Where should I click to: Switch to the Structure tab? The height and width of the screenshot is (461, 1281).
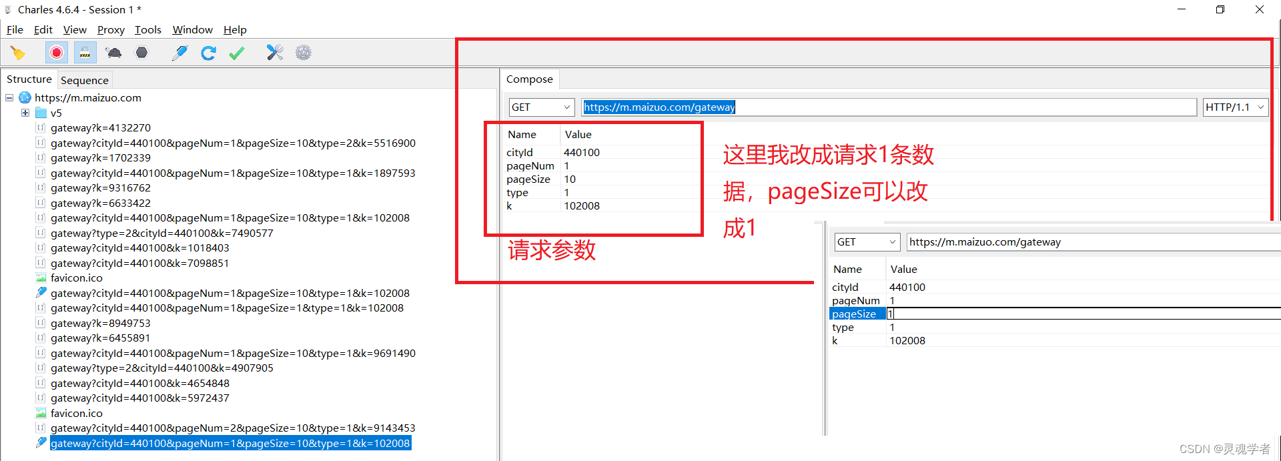29,79
